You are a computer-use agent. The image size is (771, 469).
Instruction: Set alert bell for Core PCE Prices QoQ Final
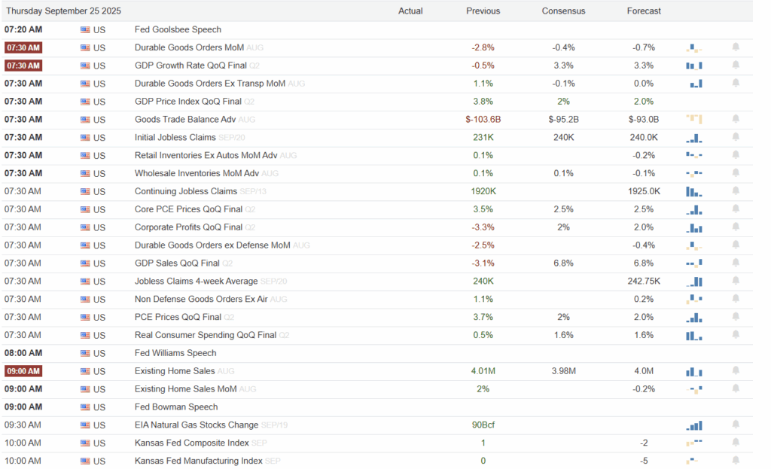click(736, 209)
